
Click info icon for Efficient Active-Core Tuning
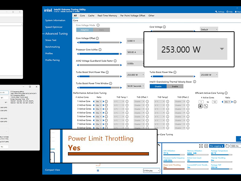[x=226, y=93]
